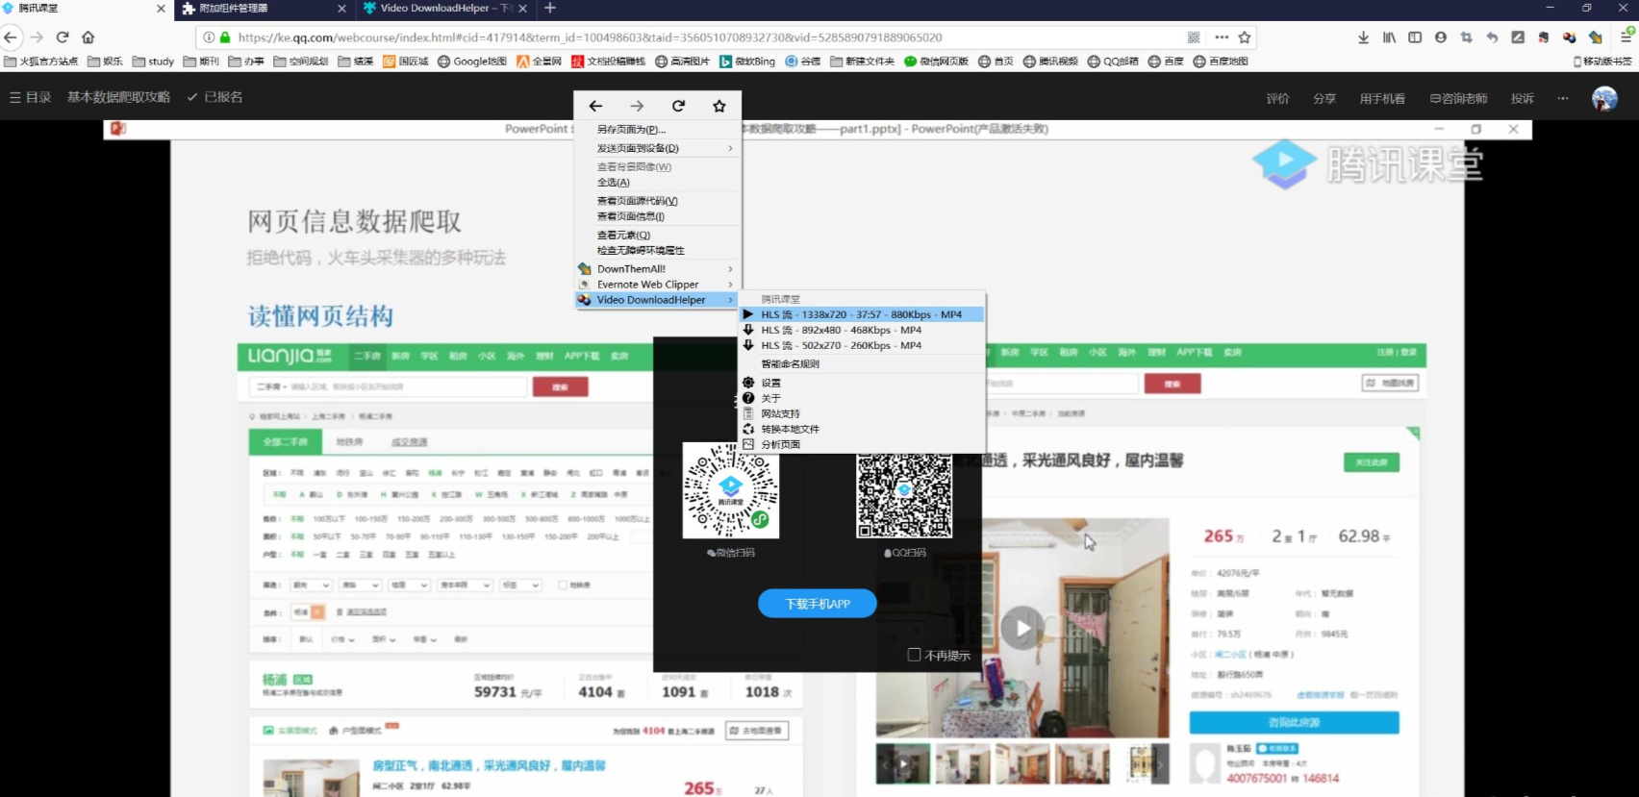
Task: Go to the browser home page icon
Action: pyautogui.click(x=88, y=37)
